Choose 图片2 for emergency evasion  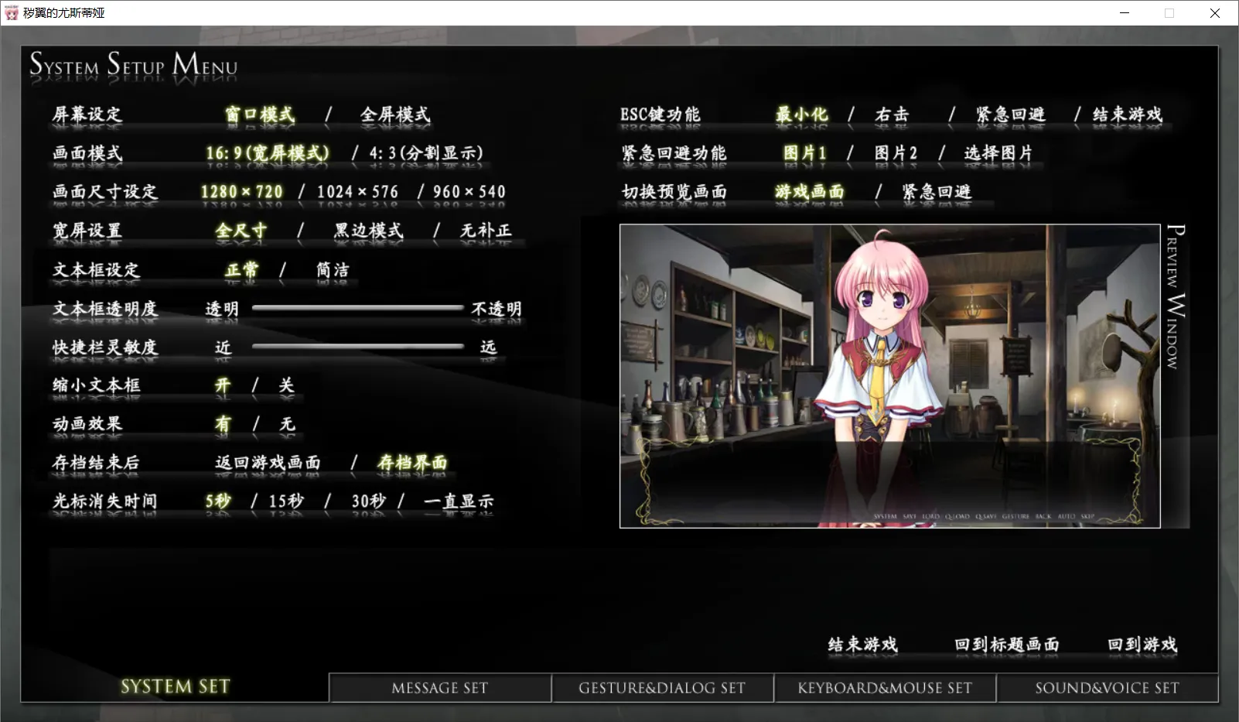click(x=896, y=153)
